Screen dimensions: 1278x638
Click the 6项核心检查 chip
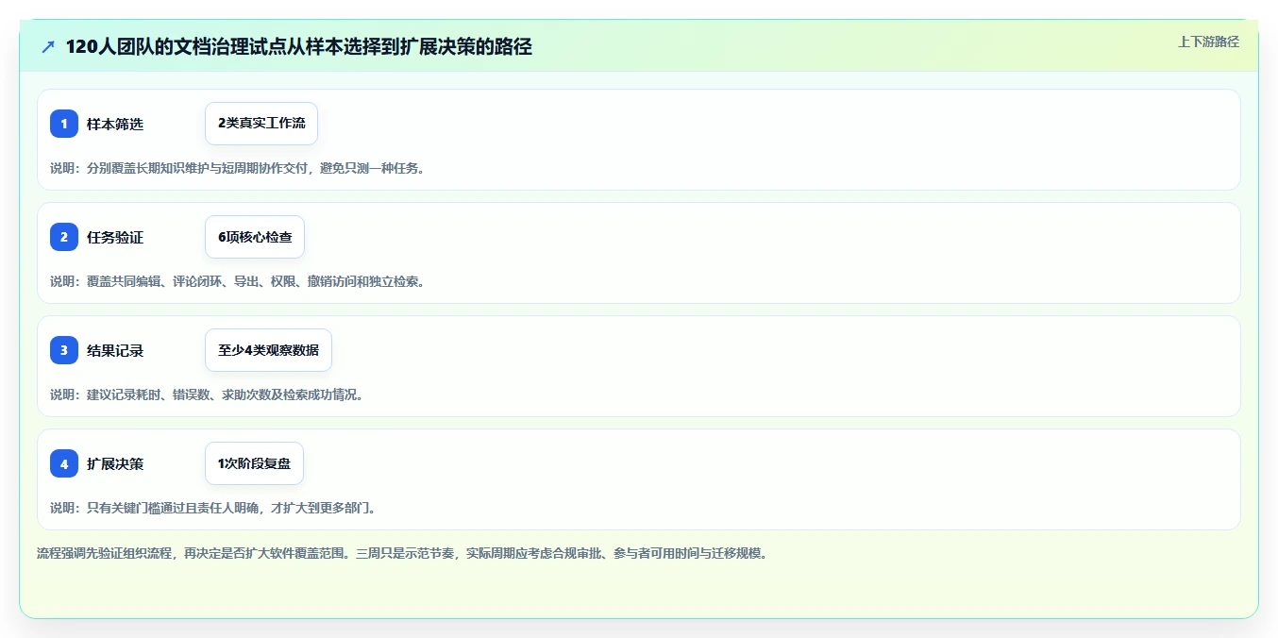(255, 237)
